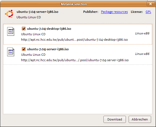Select the ubuntu-7.04-desktop-i386.iso list entry title
The image size is (156, 127).
coord(49,29)
